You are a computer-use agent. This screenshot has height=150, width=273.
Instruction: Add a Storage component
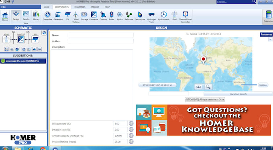tap(84, 16)
